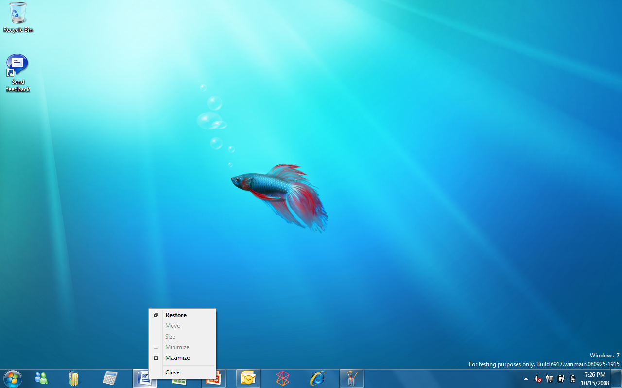The height and width of the screenshot is (388, 622).
Task: Switch to Paint on the taskbar
Action: coord(352,378)
